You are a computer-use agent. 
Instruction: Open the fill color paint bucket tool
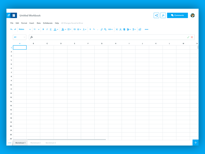(x=63, y=29)
